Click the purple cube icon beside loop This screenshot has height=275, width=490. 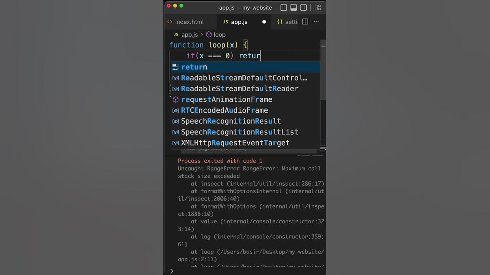tap(209, 34)
